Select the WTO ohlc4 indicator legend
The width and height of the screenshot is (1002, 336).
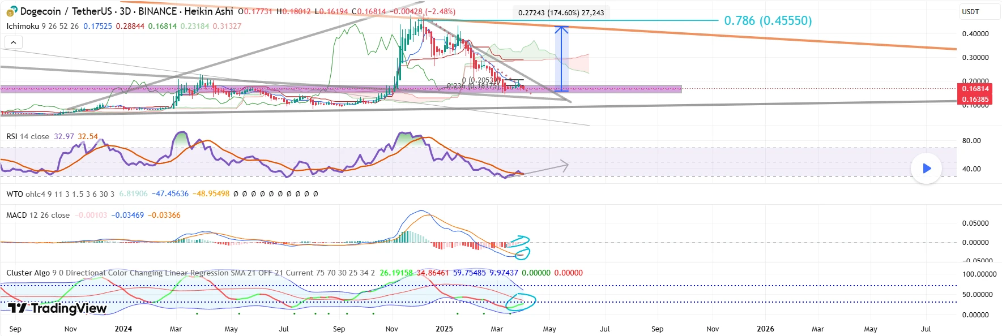coord(60,193)
